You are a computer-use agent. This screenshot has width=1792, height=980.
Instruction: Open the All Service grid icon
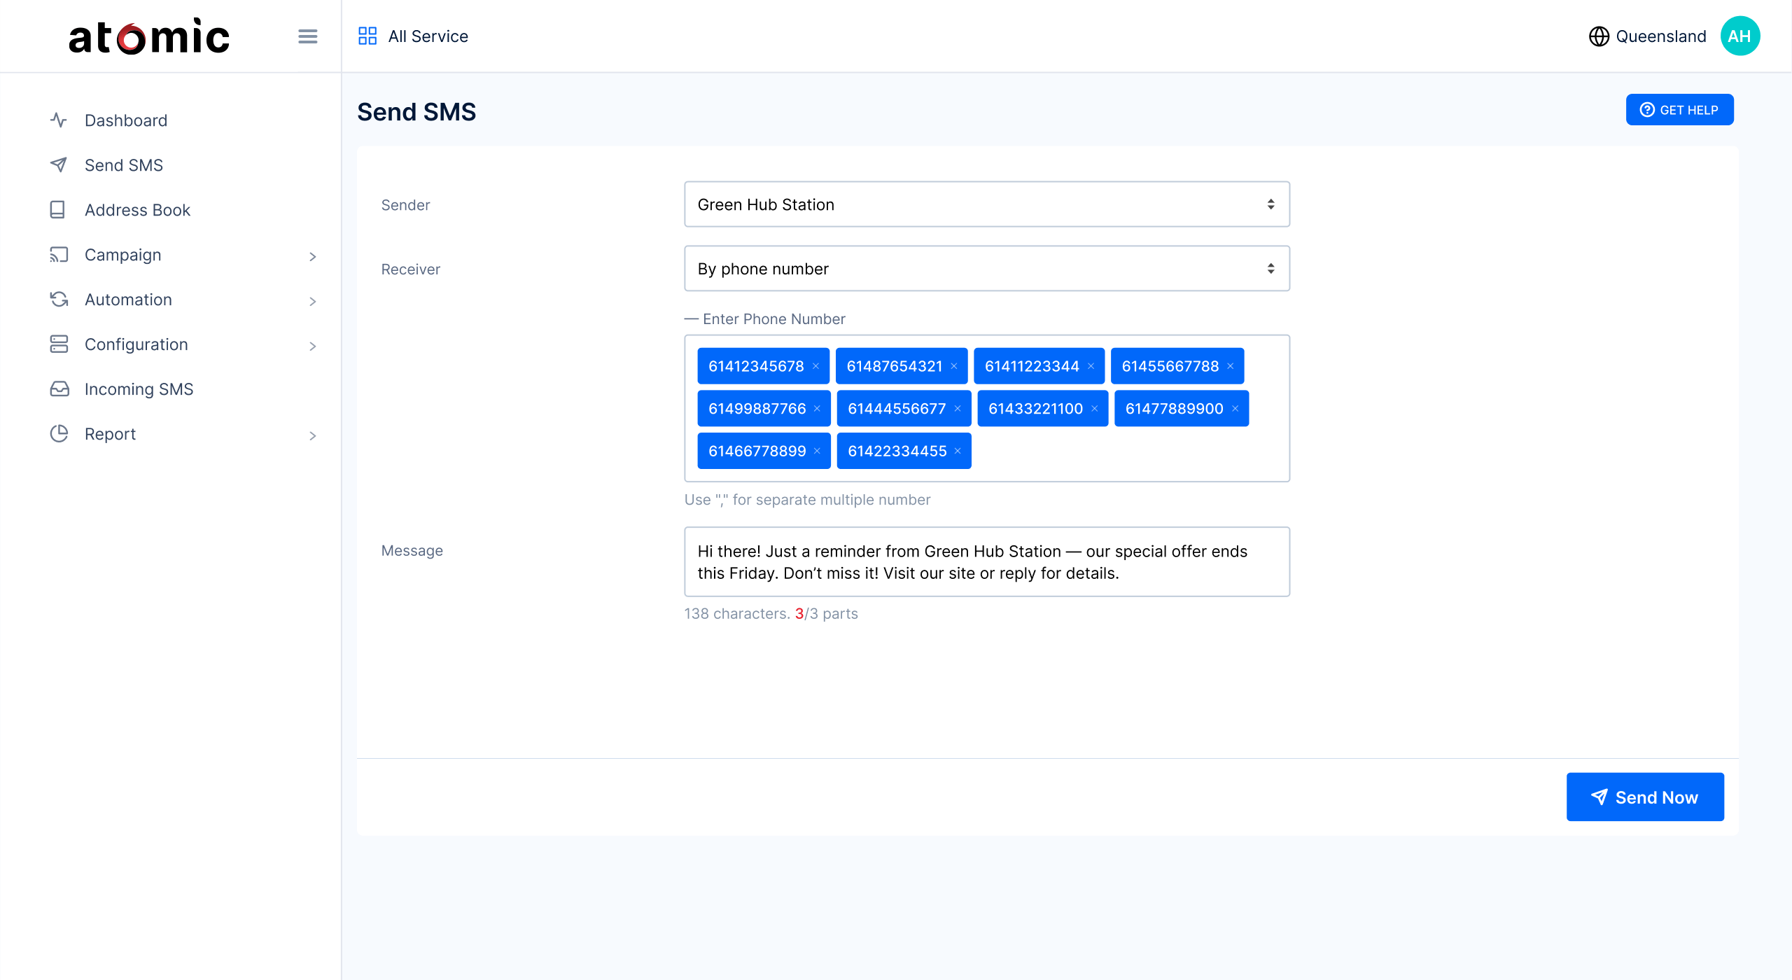pos(367,36)
